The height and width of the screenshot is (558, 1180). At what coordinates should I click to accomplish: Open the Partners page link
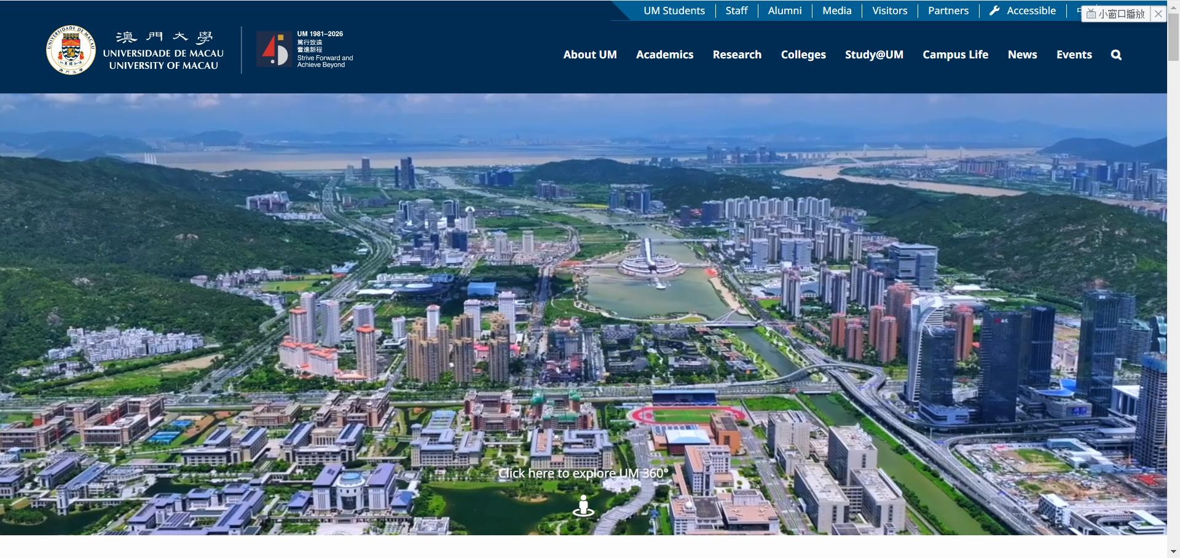point(948,10)
